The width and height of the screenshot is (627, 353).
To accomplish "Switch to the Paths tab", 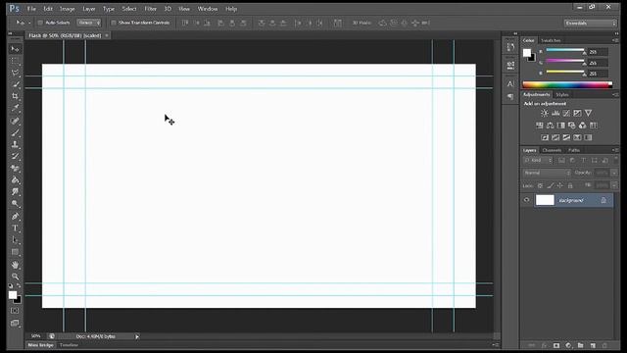I will [574, 150].
